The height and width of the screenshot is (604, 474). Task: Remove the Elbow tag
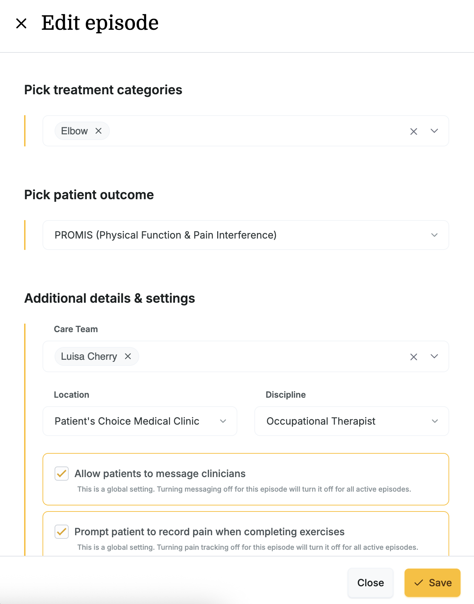point(98,131)
